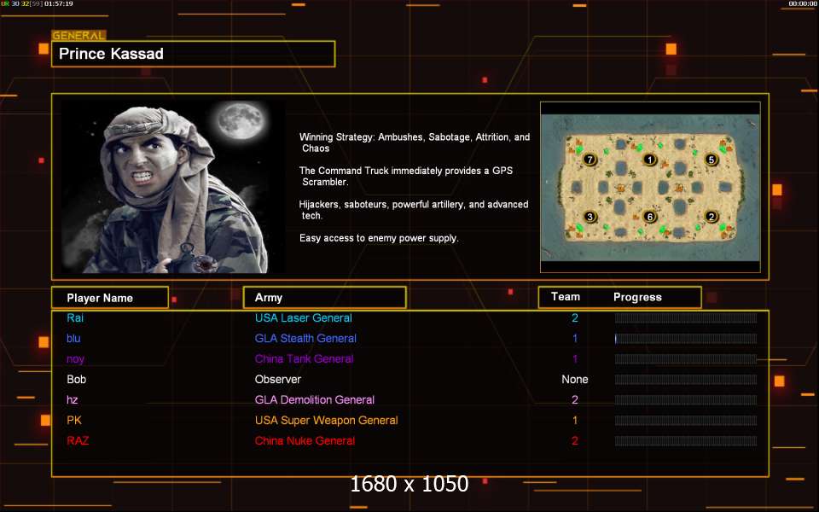Click the Prince Kassad general name field
The width and height of the screenshot is (819, 512).
pos(194,54)
